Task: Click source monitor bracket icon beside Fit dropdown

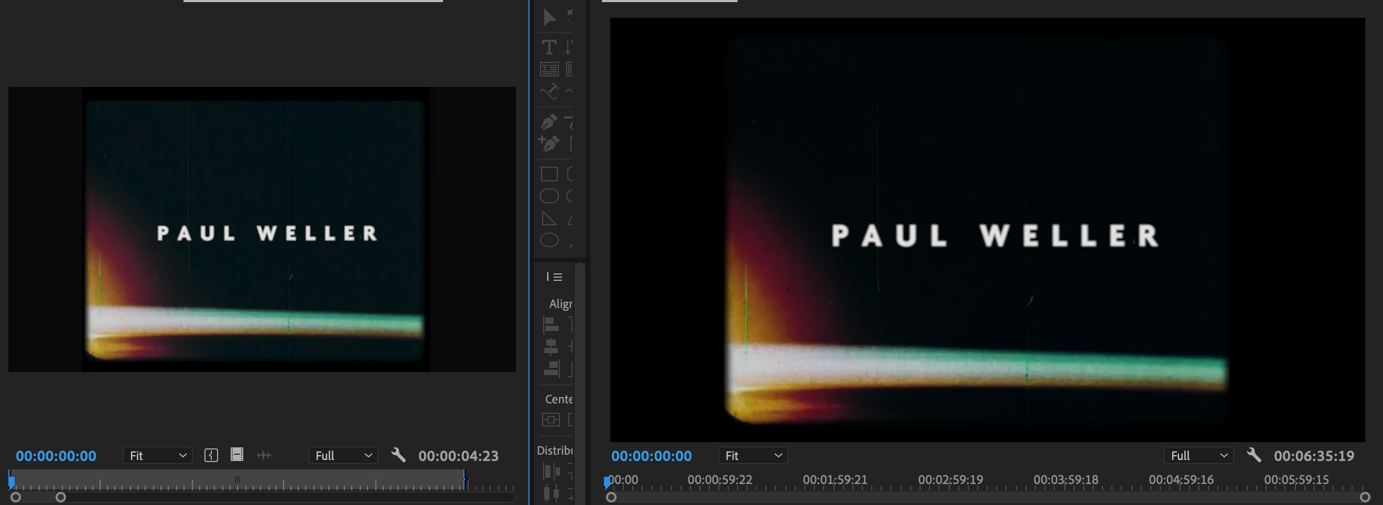Action: [x=211, y=456]
